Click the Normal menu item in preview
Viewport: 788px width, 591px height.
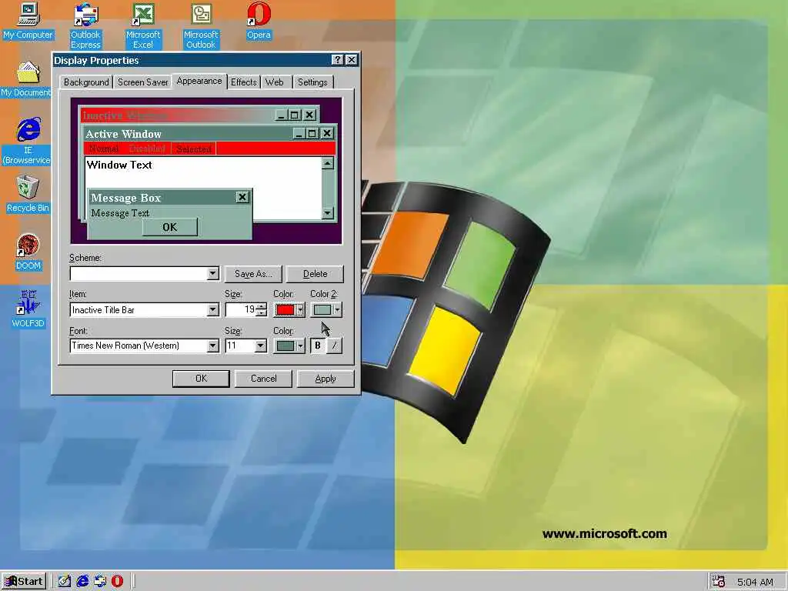104,149
